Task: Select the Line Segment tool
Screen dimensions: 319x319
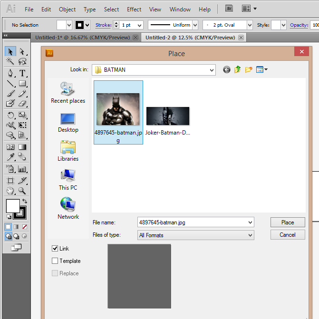Action: point(10,83)
